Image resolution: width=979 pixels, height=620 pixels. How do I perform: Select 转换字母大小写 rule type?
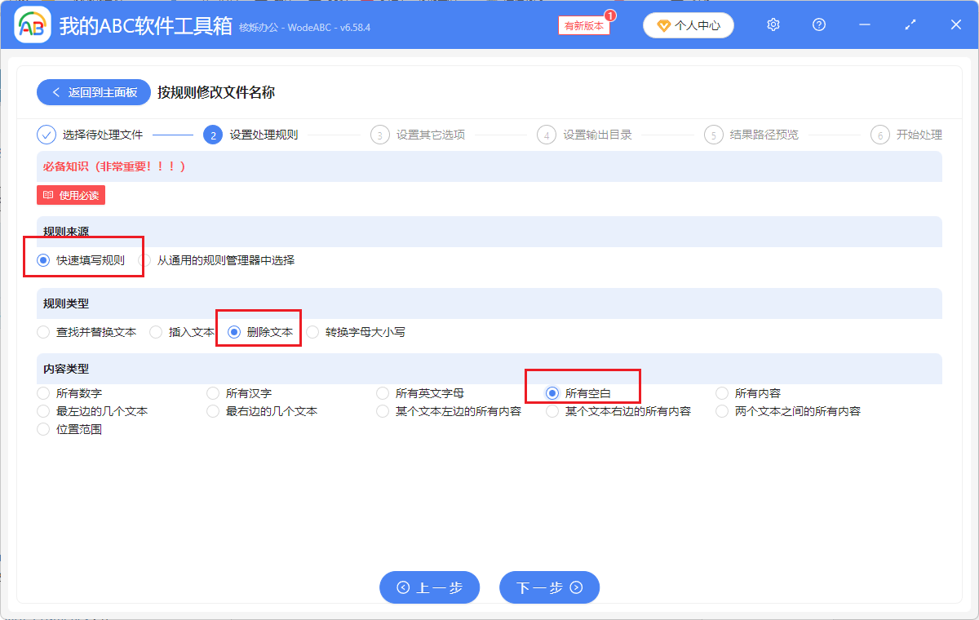311,331
